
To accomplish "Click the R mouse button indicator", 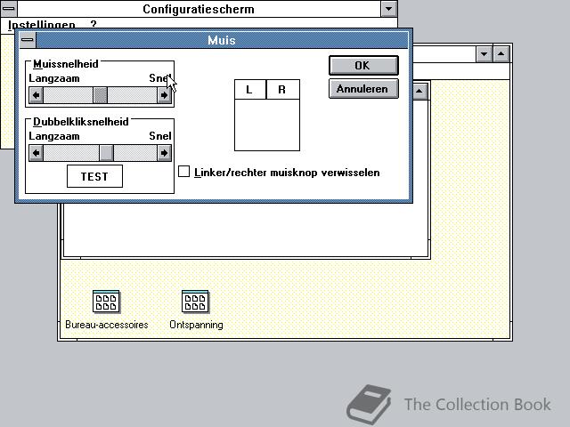I will pyautogui.click(x=283, y=89).
